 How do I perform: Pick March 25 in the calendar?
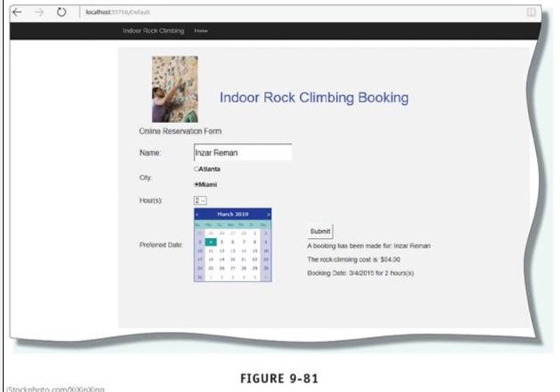click(210, 268)
